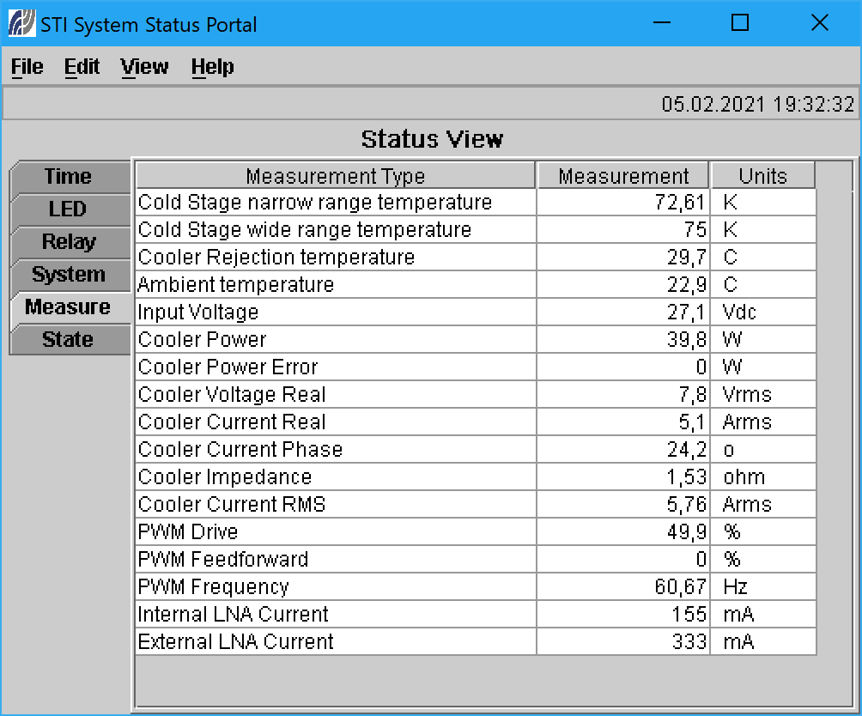Click the Vdc units cell

click(x=763, y=312)
